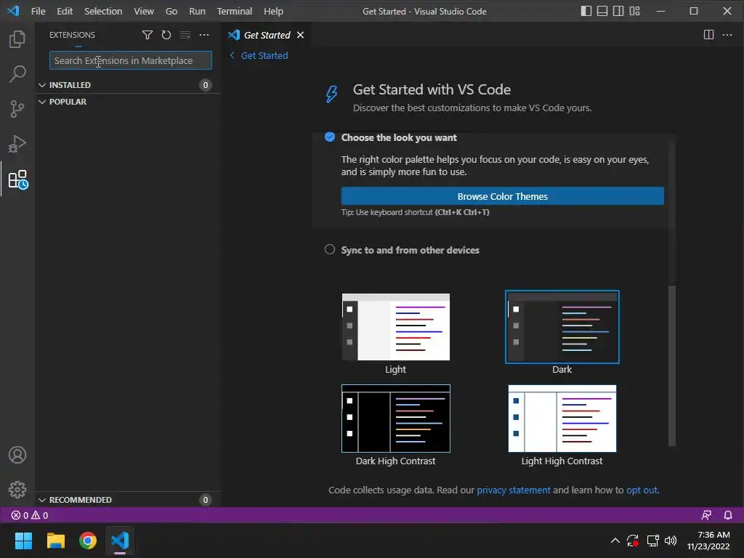The width and height of the screenshot is (744, 558).
Task: Toggle bottom panel layout icon
Action: coord(602,11)
